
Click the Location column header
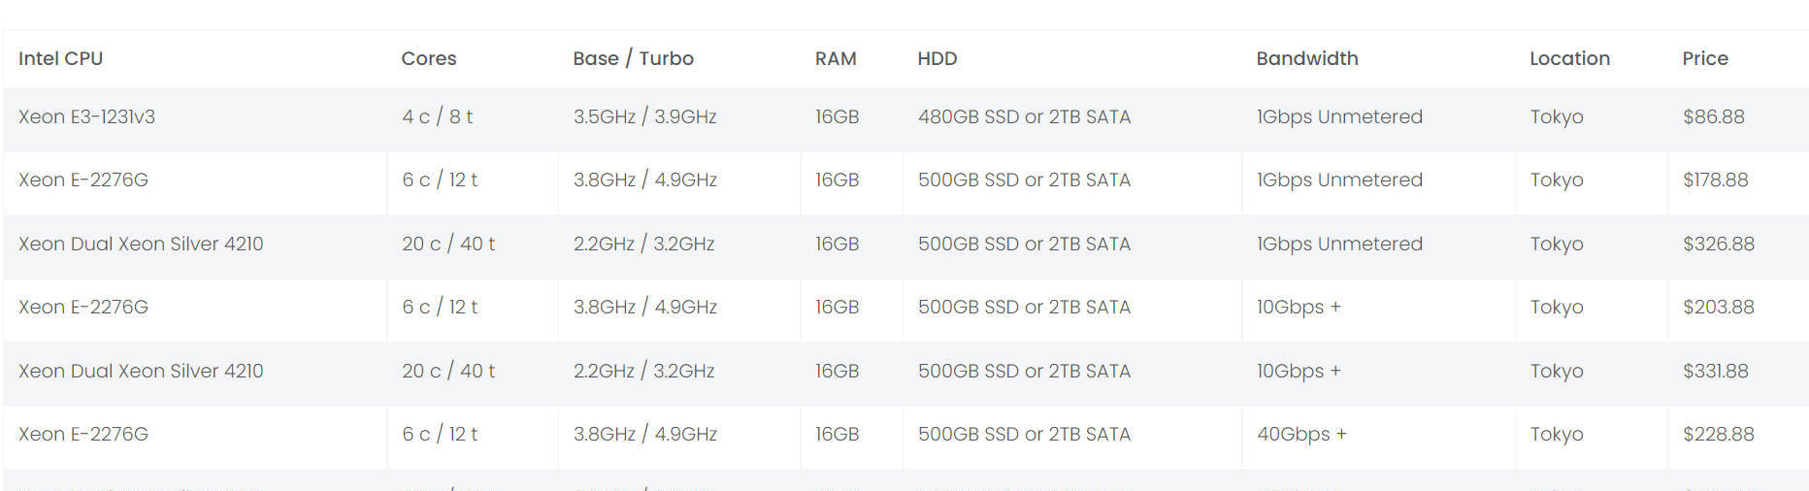click(1569, 58)
